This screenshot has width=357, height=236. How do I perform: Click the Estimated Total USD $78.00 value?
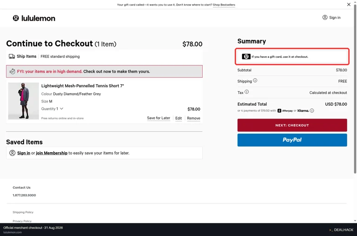[336, 104]
